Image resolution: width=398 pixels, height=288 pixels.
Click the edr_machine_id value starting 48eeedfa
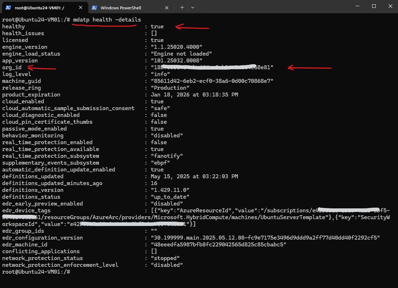pyautogui.click(x=219, y=245)
